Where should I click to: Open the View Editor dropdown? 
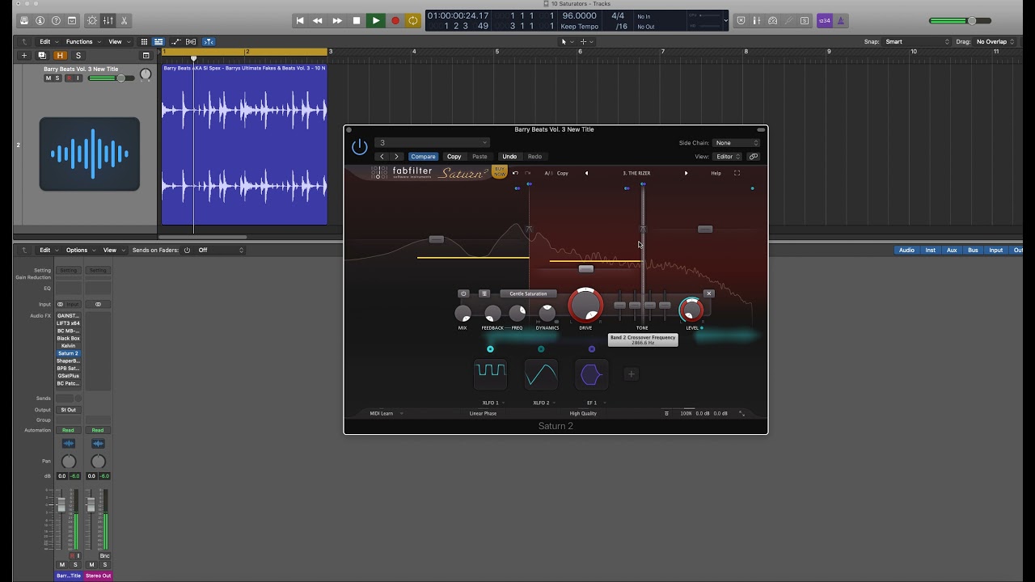pos(727,157)
